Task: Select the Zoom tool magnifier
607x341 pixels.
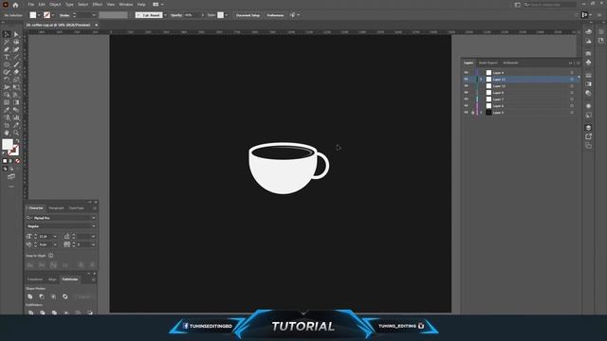Action: 16,133
